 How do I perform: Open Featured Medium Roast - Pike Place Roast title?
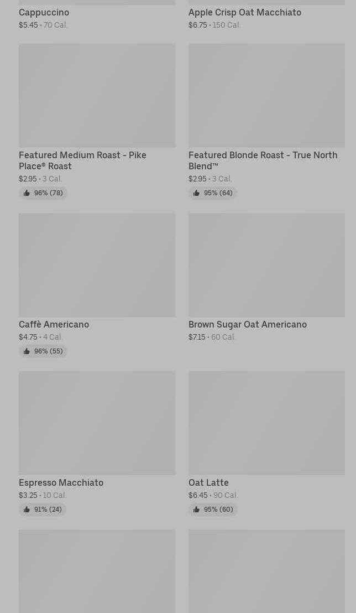point(82,160)
